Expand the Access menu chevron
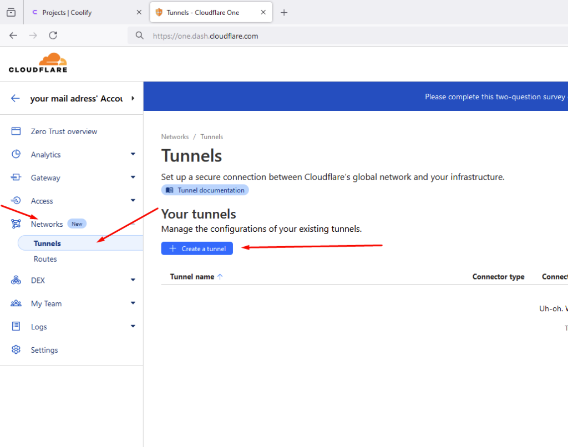568x447 pixels. [133, 200]
